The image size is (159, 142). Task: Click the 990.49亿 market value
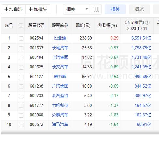pos(143,77)
